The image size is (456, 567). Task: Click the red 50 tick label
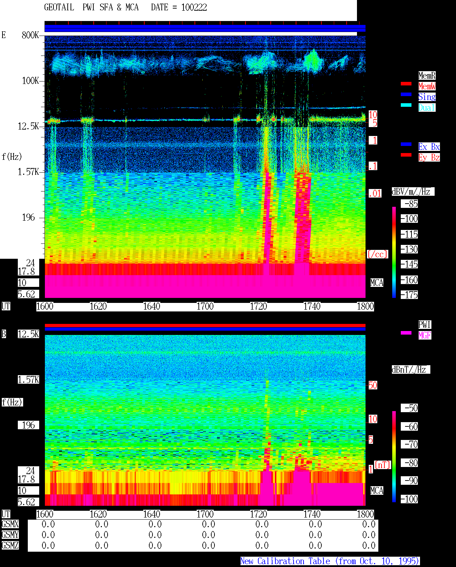pyautogui.click(x=373, y=385)
